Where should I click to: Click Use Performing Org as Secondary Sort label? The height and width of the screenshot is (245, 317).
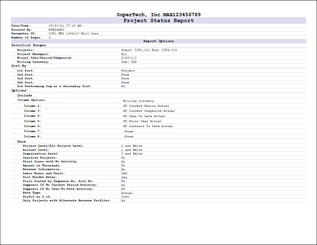pyautogui.click(x=54, y=86)
